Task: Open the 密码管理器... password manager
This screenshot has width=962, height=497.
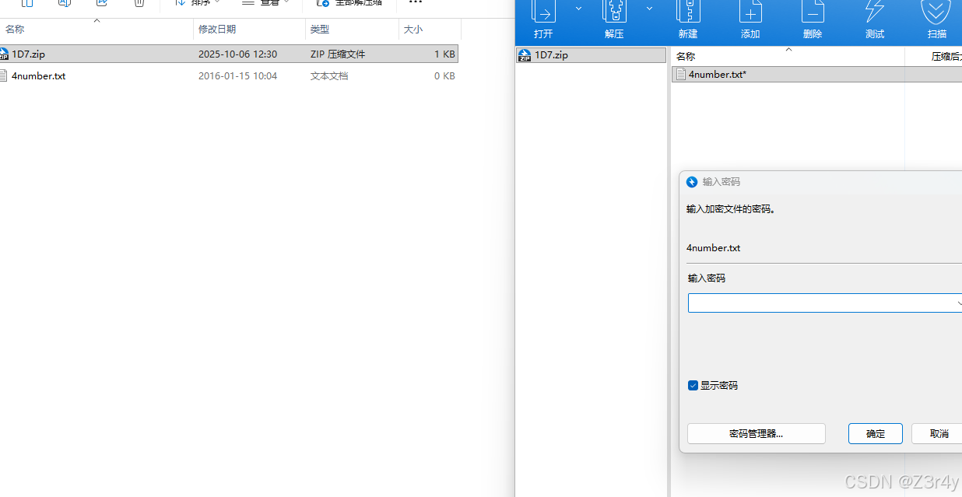Action: [756, 433]
